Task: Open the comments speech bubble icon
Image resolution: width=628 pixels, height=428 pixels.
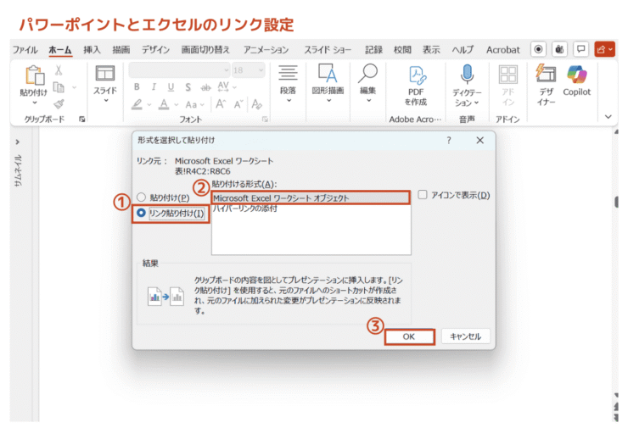Action: coord(580,49)
